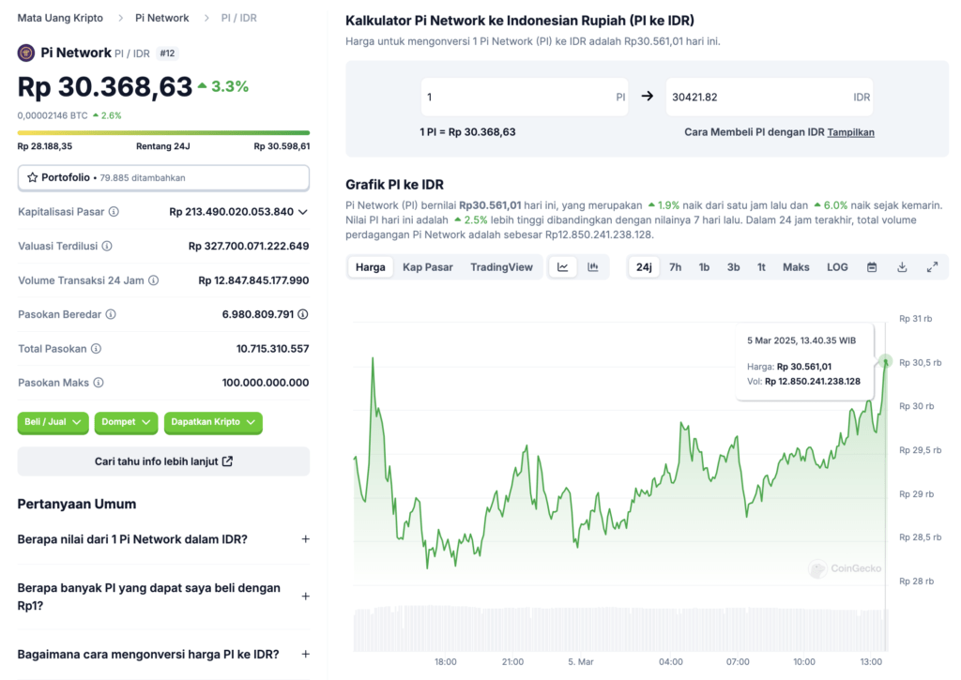This screenshot has width=961, height=680.
Task: Click the Rp 30.598,61 range high
Action: click(x=282, y=146)
